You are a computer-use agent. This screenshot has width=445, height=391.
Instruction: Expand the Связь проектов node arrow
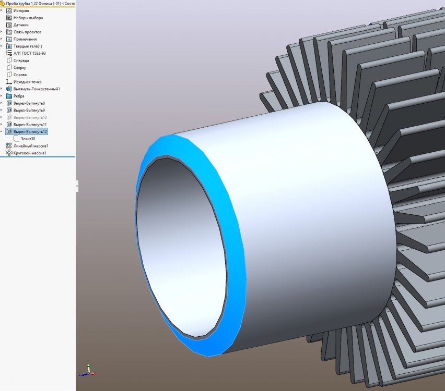click(x=2, y=32)
